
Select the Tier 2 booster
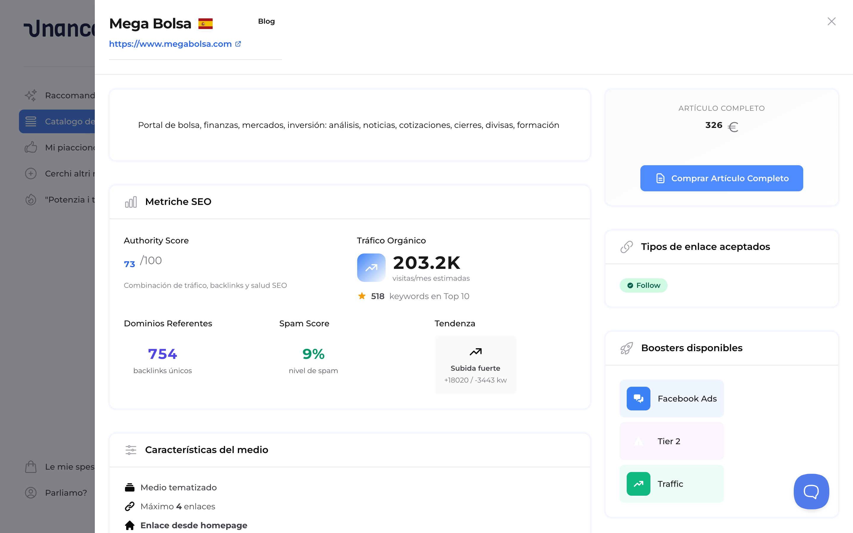(671, 441)
